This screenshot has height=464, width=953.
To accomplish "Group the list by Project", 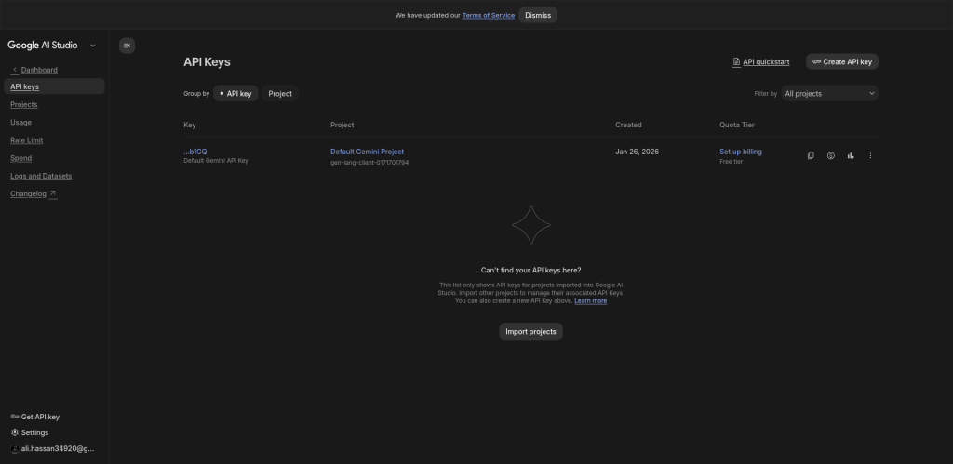I will point(280,93).
